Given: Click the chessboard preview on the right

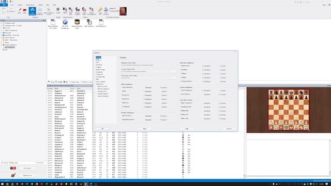Looking at the screenshot, I should coord(289,110).
